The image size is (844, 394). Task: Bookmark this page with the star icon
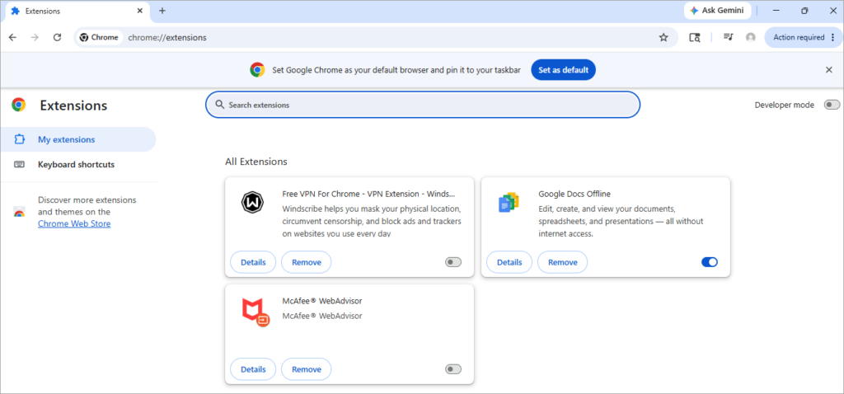tap(663, 38)
